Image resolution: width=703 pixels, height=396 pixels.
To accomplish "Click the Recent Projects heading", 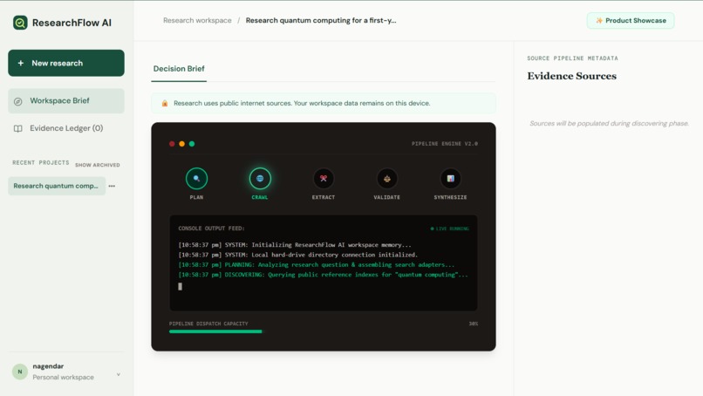I will click(x=41, y=162).
